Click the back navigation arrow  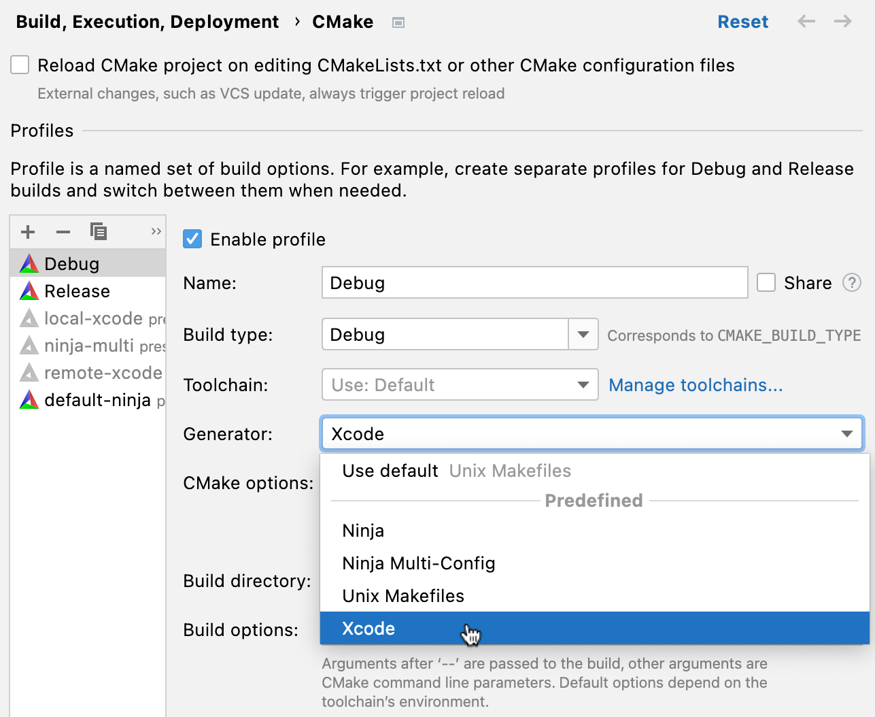(806, 22)
